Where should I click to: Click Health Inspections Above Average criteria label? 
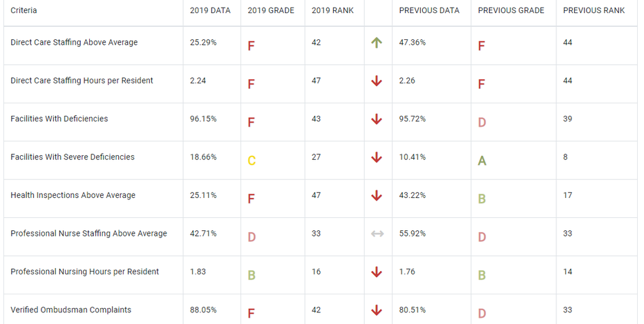(73, 195)
